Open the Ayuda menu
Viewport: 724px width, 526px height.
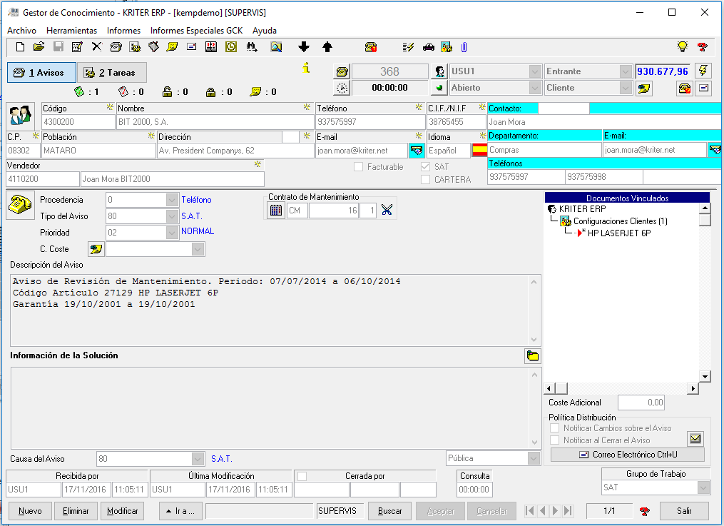tap(265, 31)
